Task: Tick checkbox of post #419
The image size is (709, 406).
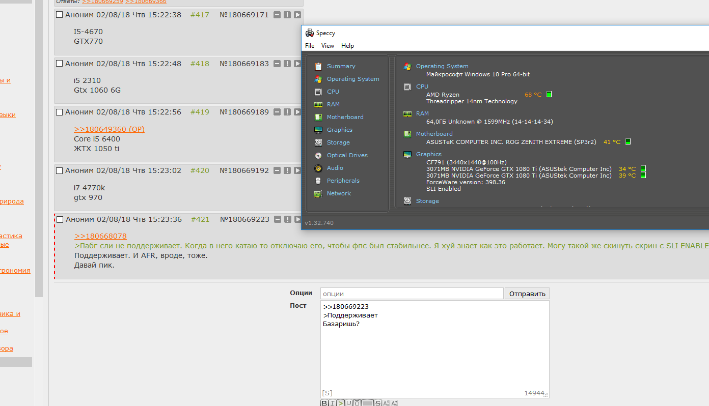Action: click(59, 112)
